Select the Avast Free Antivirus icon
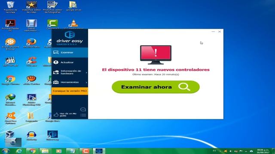The image size is (275, 154). (x=10, y=118)
